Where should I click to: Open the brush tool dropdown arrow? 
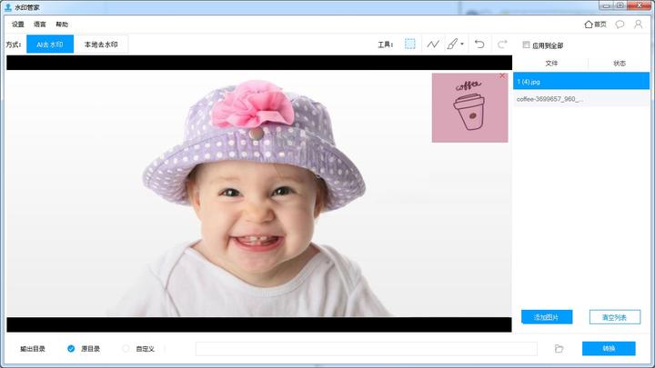pos(462,44)
